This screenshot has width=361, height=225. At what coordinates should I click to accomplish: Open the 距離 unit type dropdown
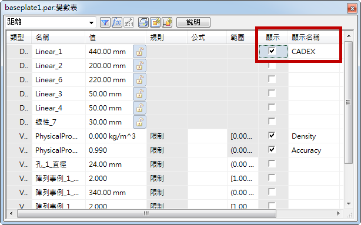[91, 22]
